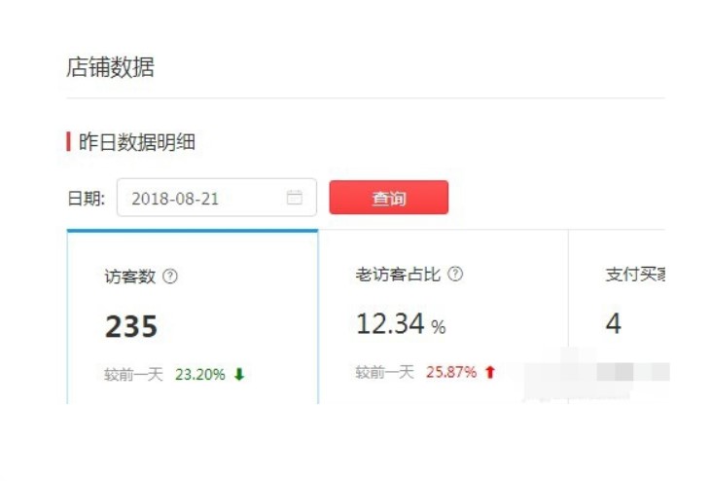Click the value 4 under 支付买家

click(614, 323)
